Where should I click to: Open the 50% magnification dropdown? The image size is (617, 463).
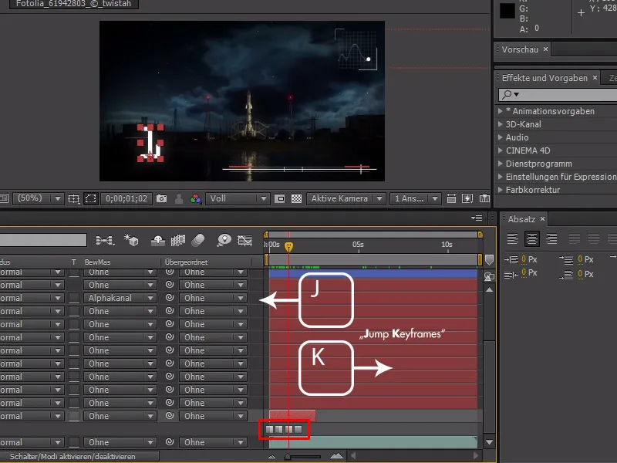click(x=38, y=198)
